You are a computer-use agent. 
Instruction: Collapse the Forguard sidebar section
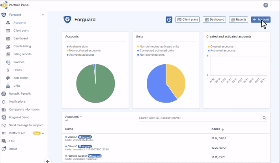pyautogui.click(x=43, y=15)
